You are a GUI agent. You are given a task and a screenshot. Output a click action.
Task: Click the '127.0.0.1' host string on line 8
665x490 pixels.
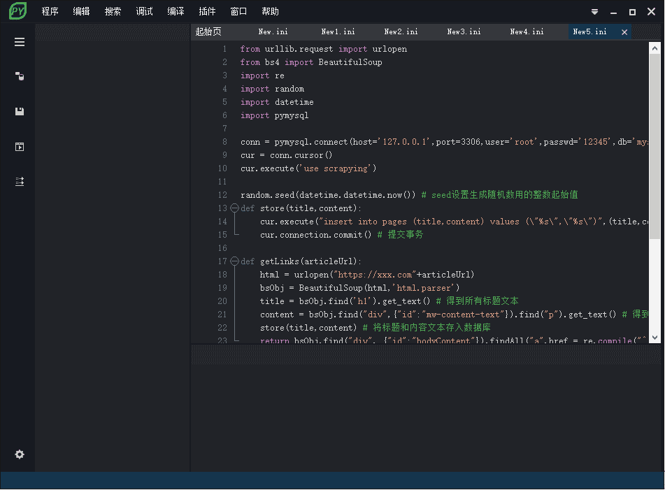point(405,142)
